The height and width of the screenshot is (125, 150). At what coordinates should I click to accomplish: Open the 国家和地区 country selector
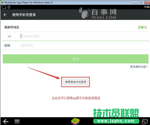(12, 27)
